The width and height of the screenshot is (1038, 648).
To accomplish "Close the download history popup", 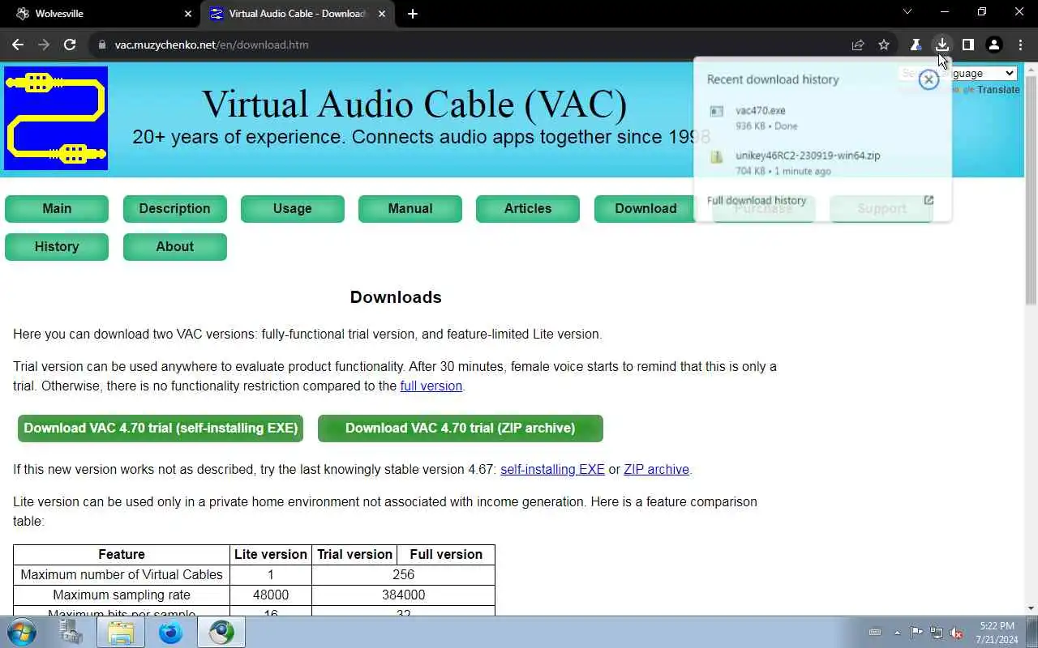I will click(x=929, y=79).
